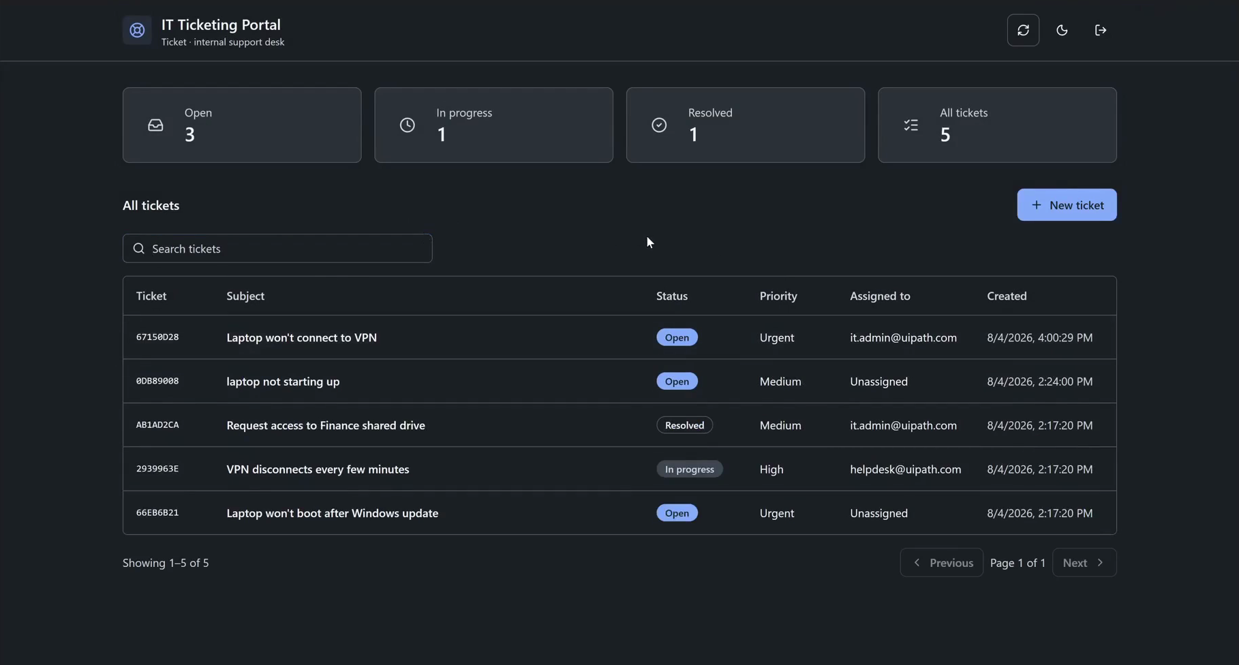Open ticket 67150D28
The image size is (1239, 665).
pos(157,337)
